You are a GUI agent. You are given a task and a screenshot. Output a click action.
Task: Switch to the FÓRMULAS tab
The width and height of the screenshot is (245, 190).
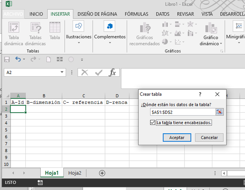(x=136, y=14)
